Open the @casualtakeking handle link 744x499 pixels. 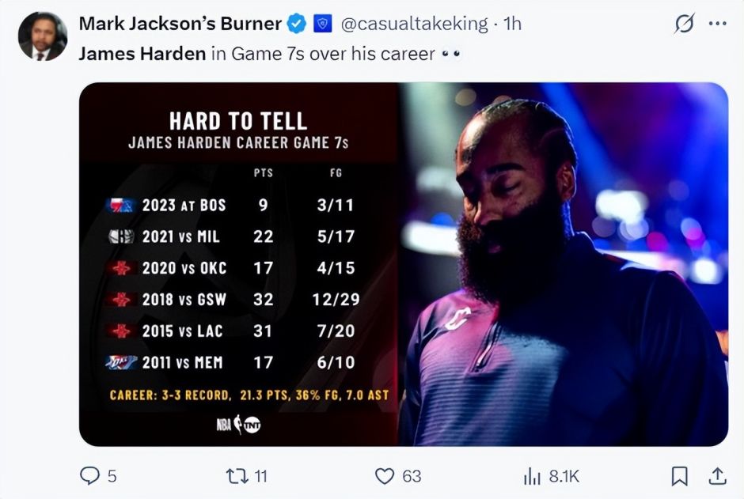(x=414, y=24)
